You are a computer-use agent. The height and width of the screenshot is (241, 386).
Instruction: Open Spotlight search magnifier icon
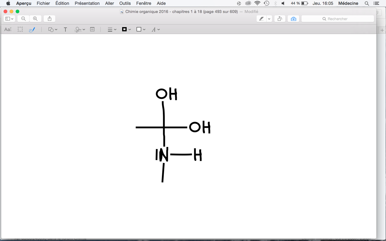click(367, 3)
